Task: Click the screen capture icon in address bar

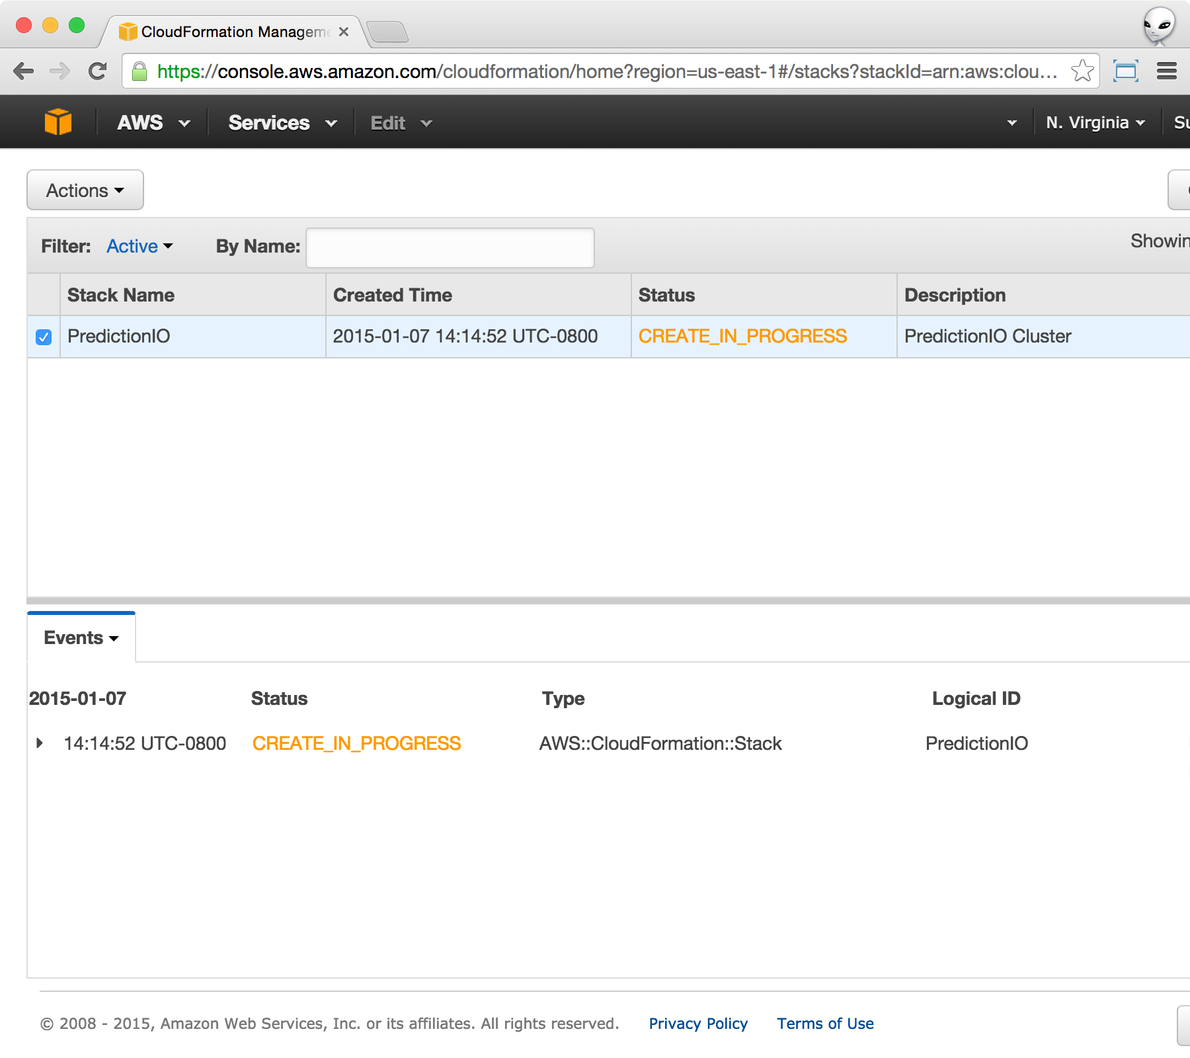Action: (x=1125, y=71)
